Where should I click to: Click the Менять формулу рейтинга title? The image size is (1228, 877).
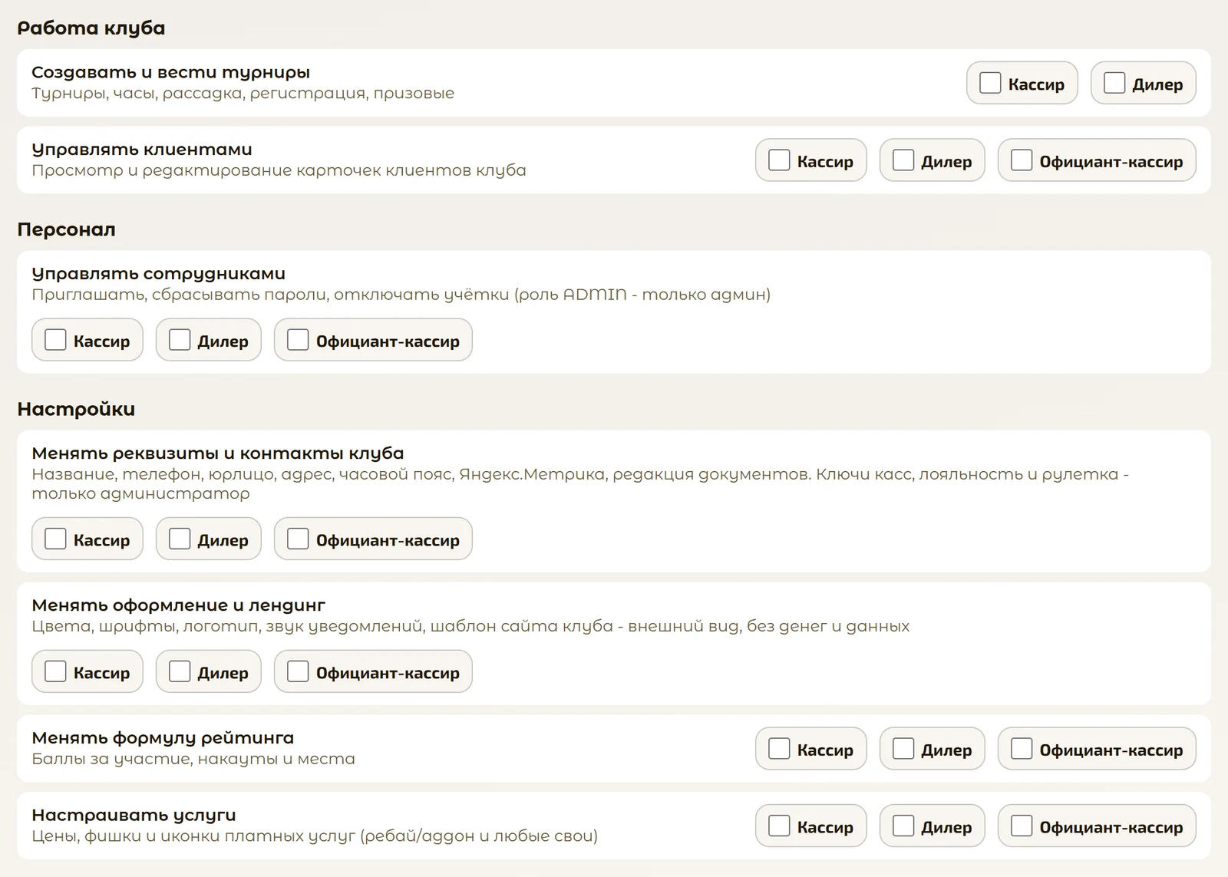point(163,738)
